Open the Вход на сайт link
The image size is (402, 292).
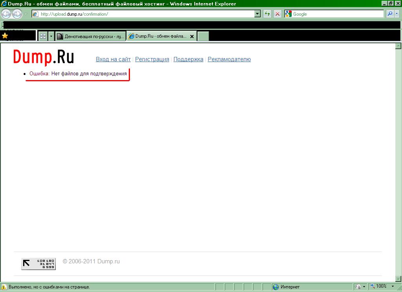coord(113,59)
